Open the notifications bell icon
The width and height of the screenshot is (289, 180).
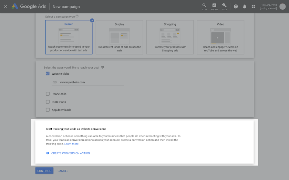click(244, 6)
